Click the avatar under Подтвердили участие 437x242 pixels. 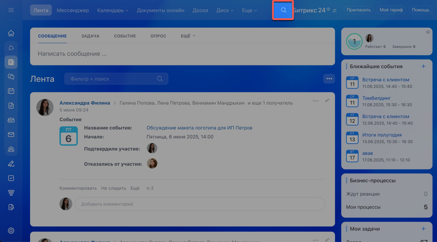[152, 148]
